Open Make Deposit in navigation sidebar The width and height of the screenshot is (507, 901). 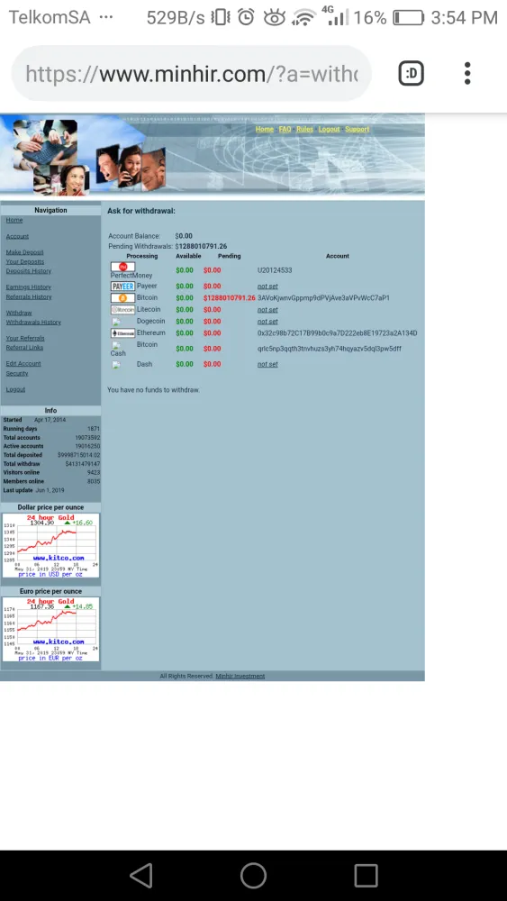click(24, 252)
